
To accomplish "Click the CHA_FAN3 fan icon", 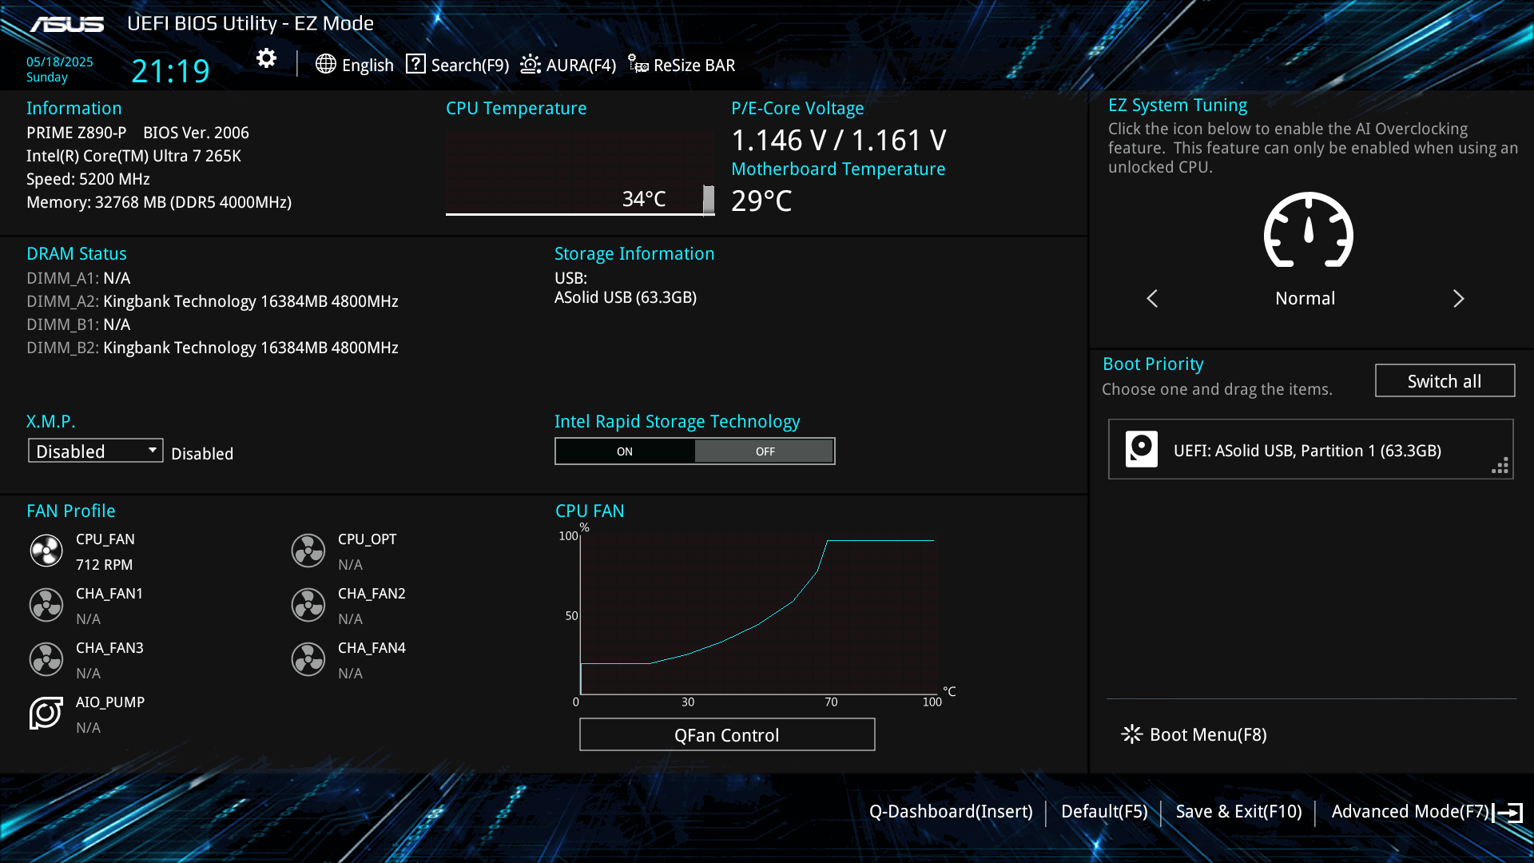I will (46, 659).
